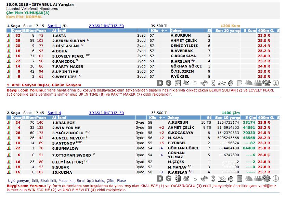Click the people group icon under race 2
The height and width of the screenshot is (197, 286).
[x=258, y=178]
